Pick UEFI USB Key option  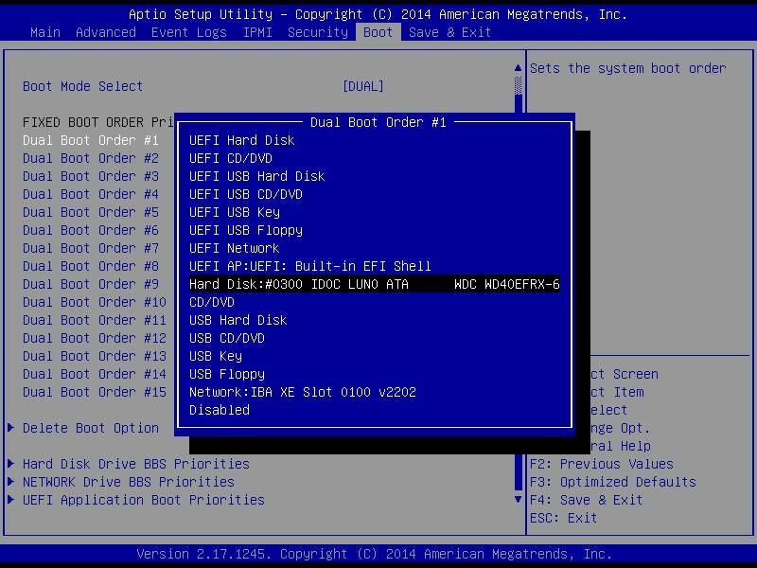235,212
